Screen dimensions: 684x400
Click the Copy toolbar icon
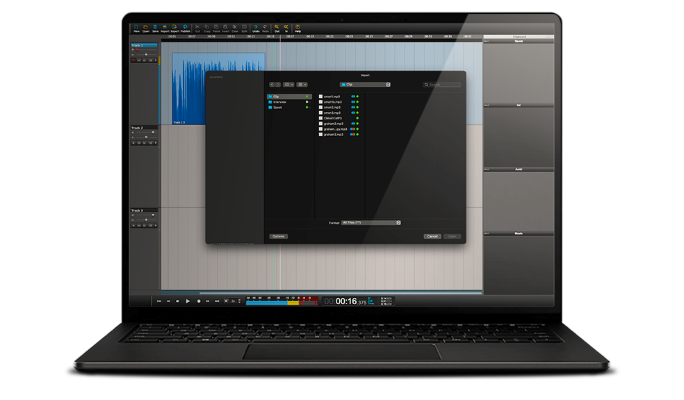tap(206, 28)
